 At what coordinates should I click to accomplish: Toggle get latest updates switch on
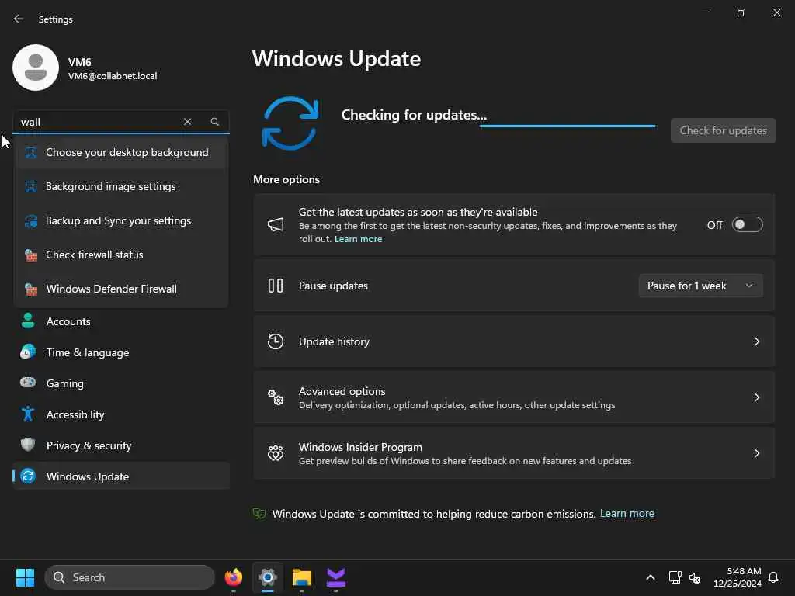click(x=748, y=224)
